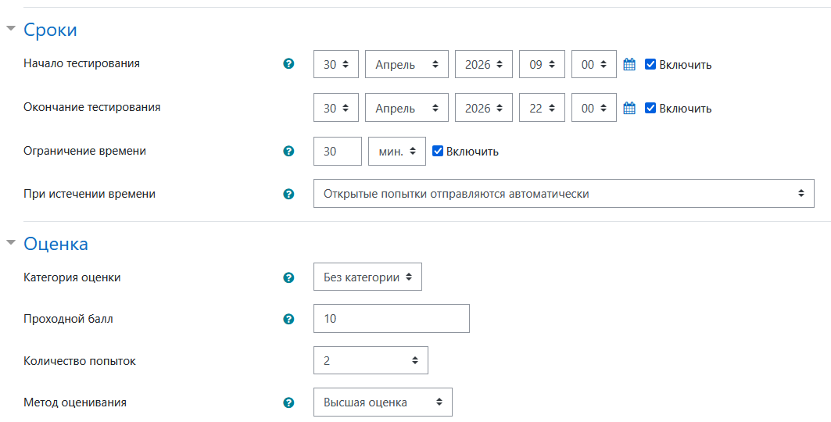Click the Оценка section heading

click(x=56, y=244)
